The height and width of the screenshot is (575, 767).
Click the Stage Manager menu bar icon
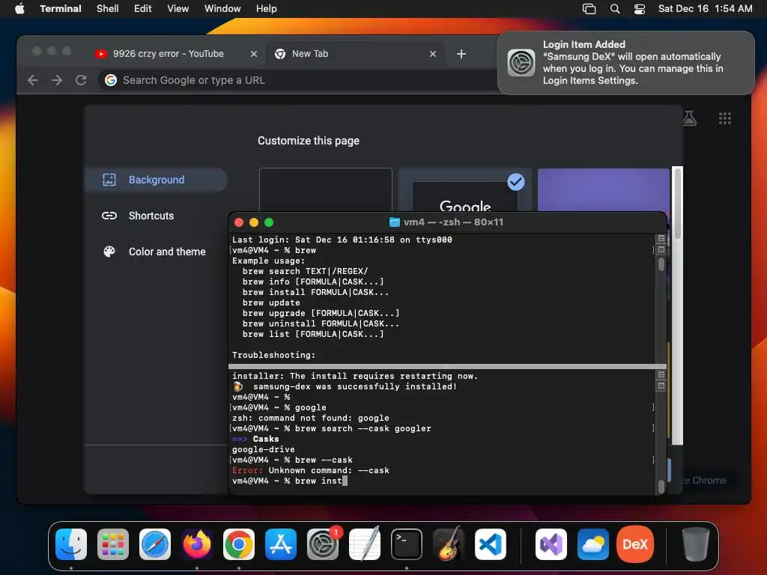tap(589, 9)
